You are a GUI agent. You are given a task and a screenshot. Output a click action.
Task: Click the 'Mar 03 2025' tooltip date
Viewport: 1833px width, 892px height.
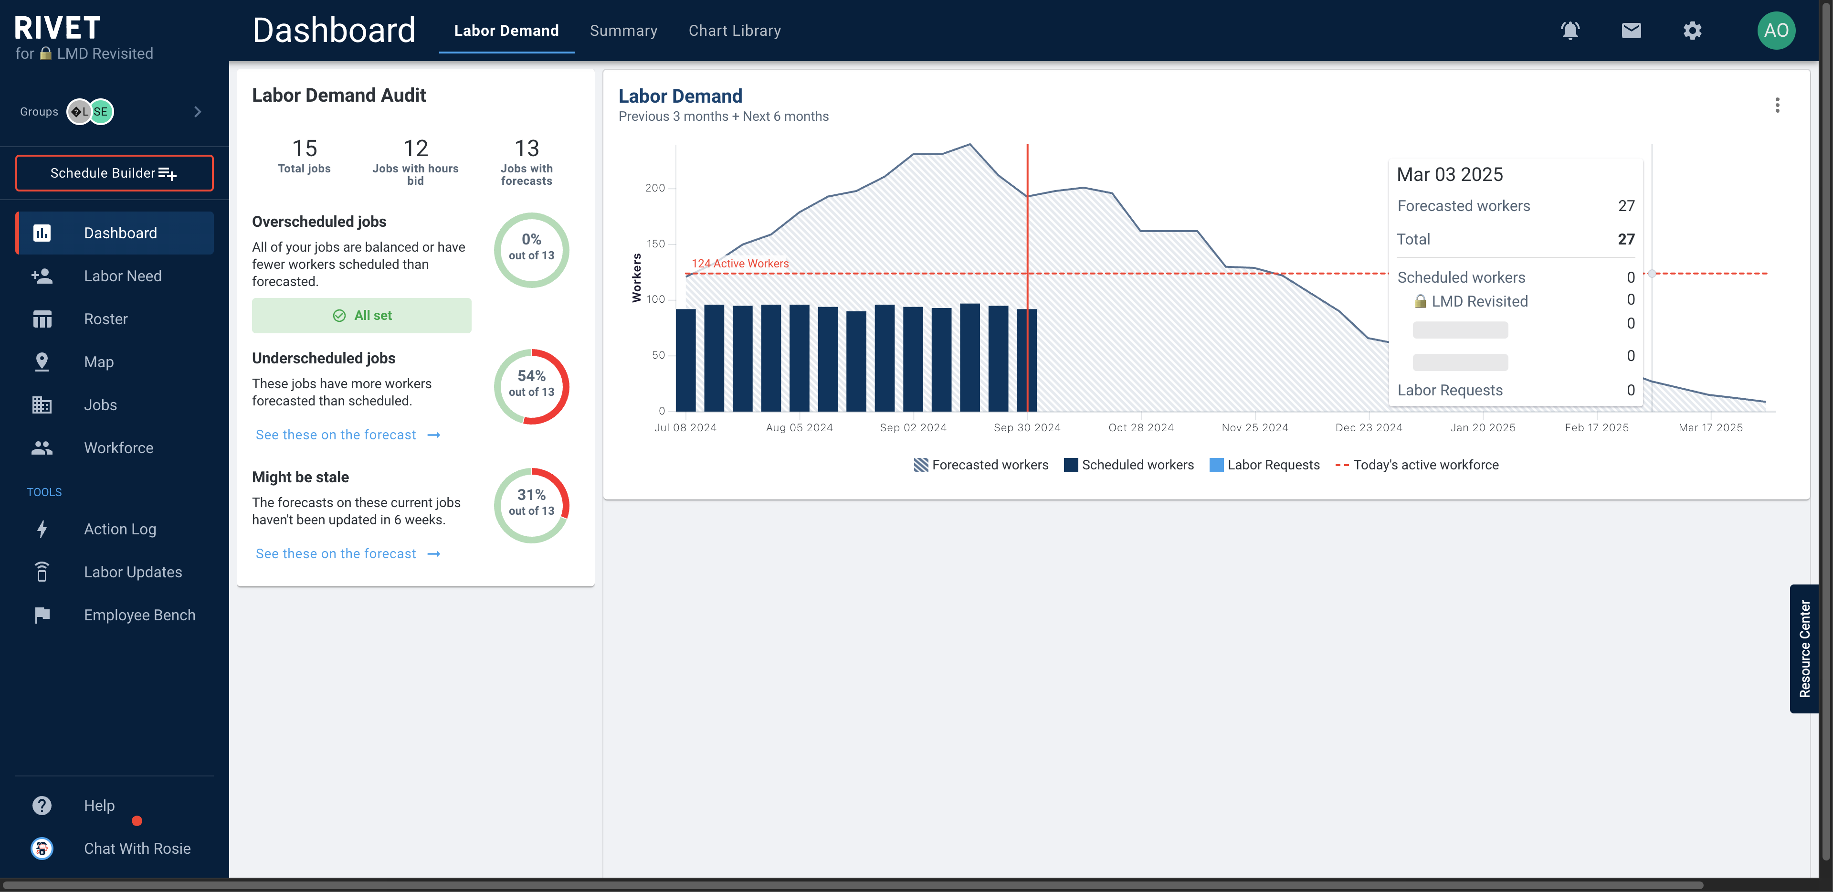point(1450,174)
